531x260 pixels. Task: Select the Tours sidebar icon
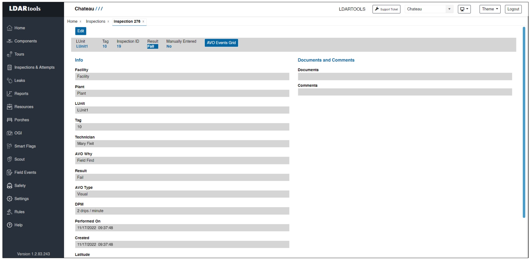(x=10, y=54)
